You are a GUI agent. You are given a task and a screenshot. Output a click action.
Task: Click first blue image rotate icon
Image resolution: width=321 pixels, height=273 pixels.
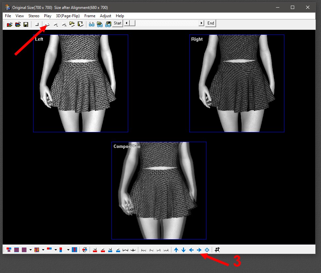pos(110,250)
